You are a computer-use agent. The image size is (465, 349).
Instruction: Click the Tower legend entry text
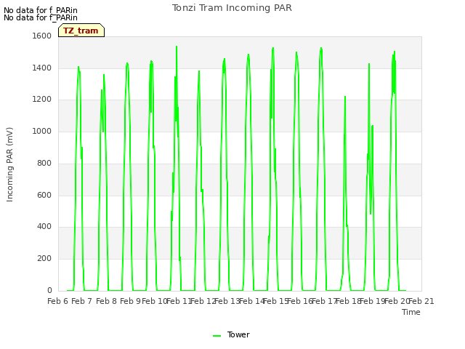[238, 334]
